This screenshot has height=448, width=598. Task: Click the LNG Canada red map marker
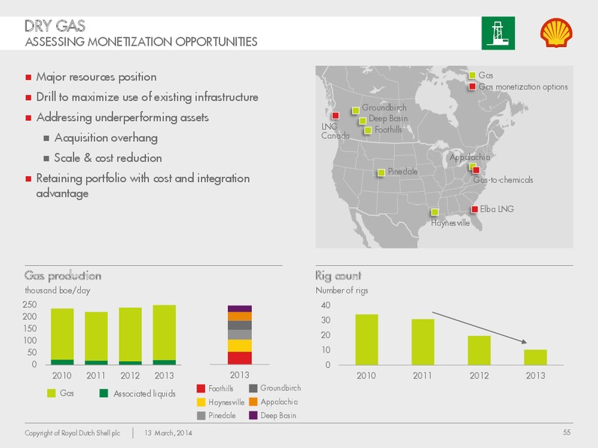[335, 116]
